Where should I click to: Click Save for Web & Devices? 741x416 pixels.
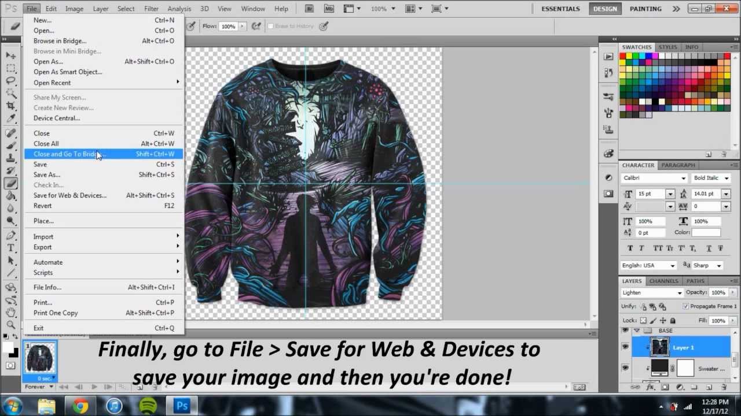tap(70, 195)
